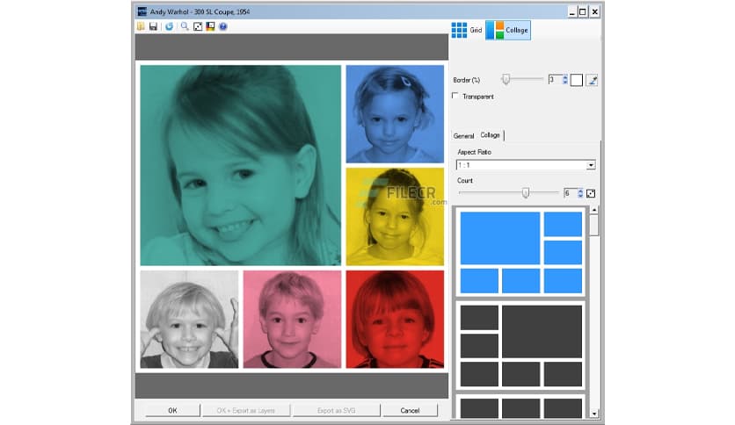The width and height of the screenshot is (735, 425).
Task: Click the open file folder icon
Action: [141, 26]
